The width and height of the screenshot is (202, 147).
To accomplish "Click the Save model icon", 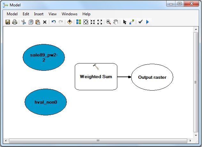I will 8,22.
